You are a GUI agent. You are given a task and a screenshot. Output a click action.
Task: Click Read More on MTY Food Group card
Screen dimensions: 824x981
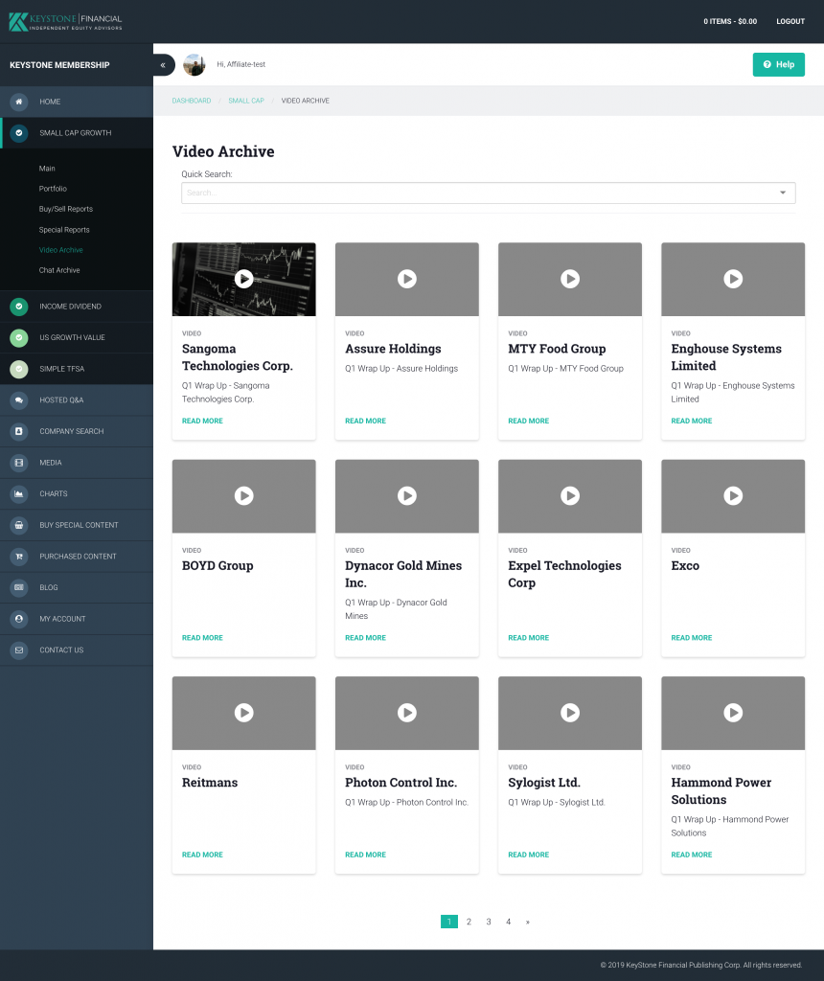click(x=529, y=422)
